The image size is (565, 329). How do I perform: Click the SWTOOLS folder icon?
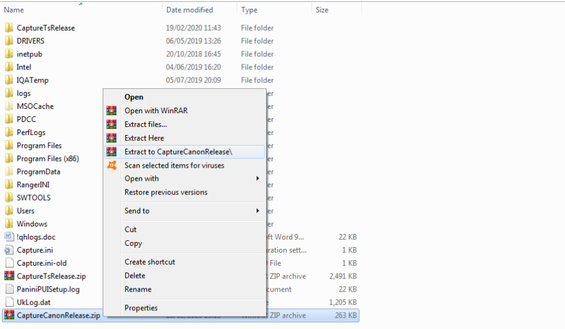click(9, 198)
